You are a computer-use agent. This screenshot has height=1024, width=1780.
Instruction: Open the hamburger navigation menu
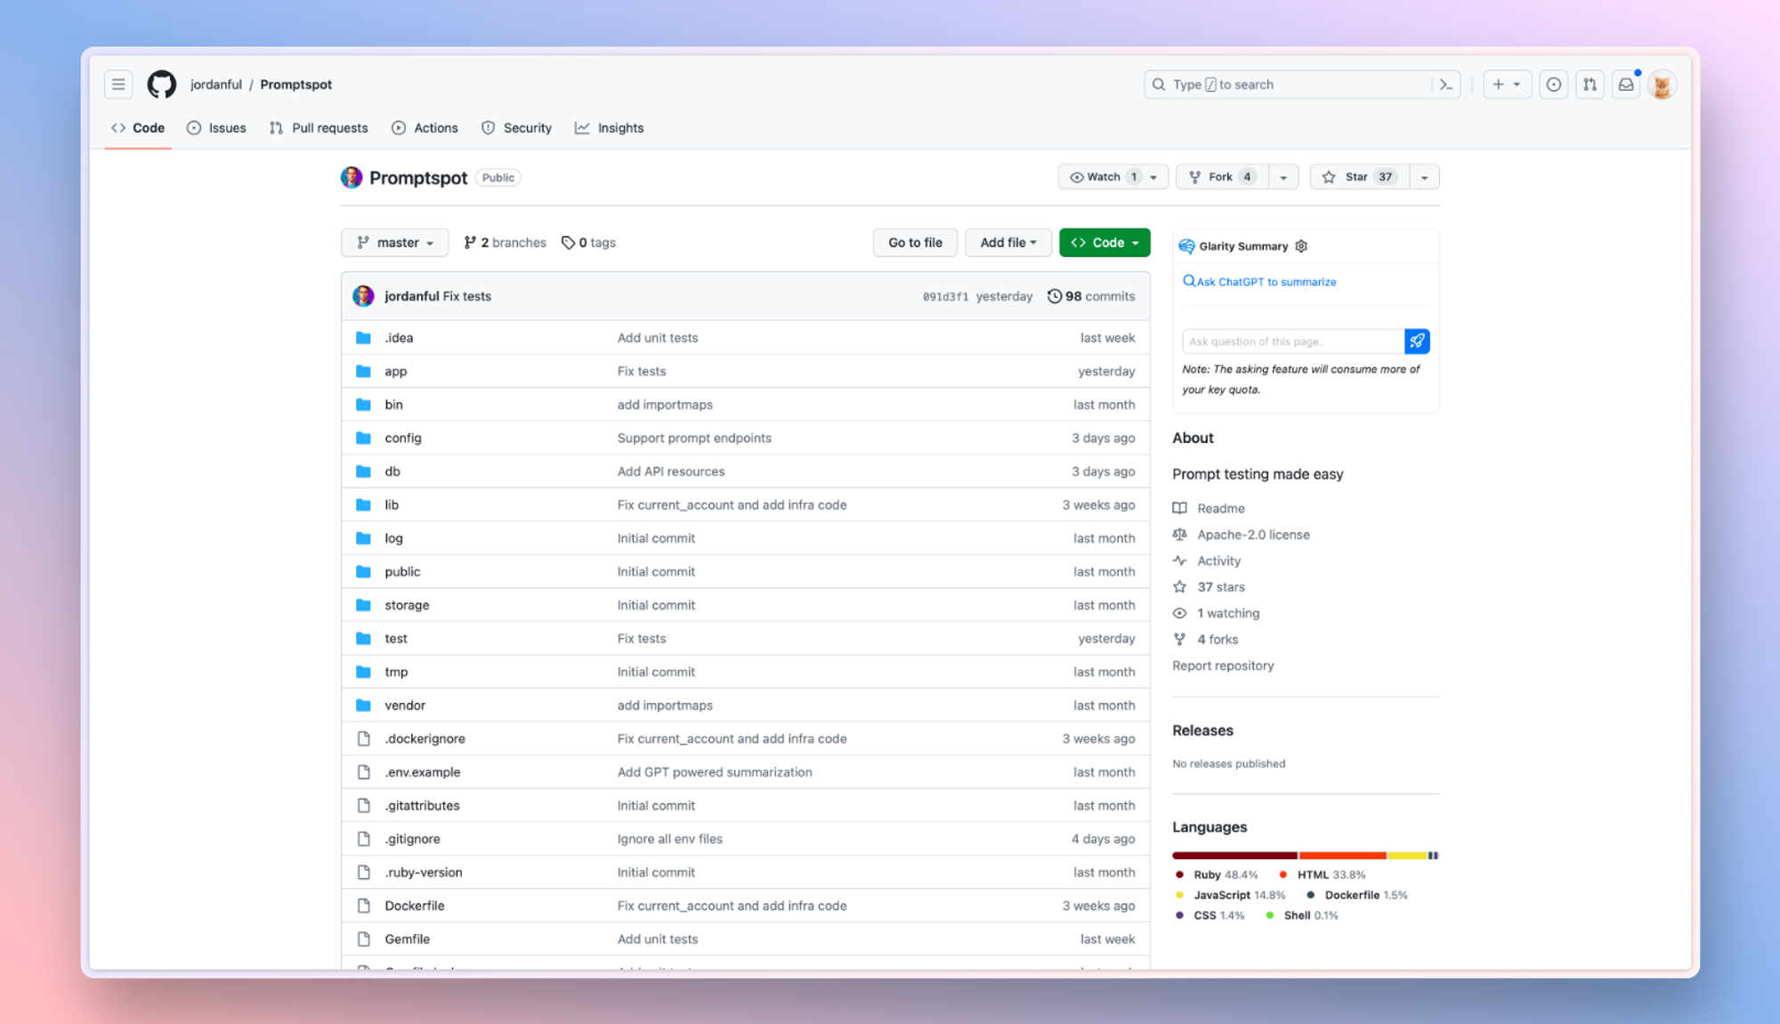point(118,85)
